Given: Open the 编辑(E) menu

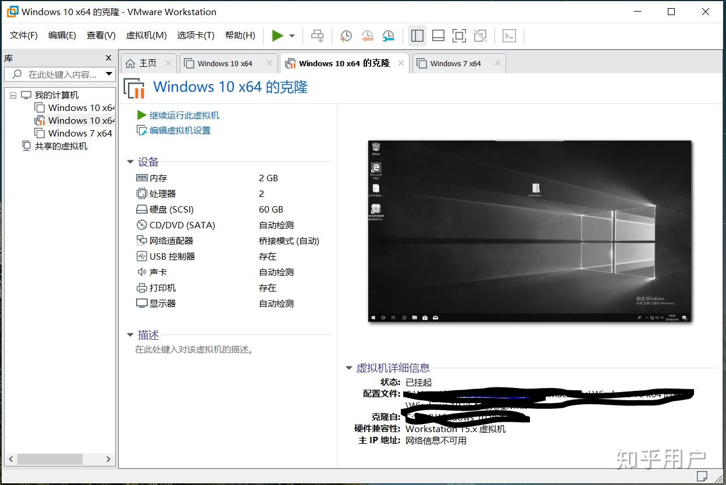Looking at the screenshot, I should (x=62, y=35).
